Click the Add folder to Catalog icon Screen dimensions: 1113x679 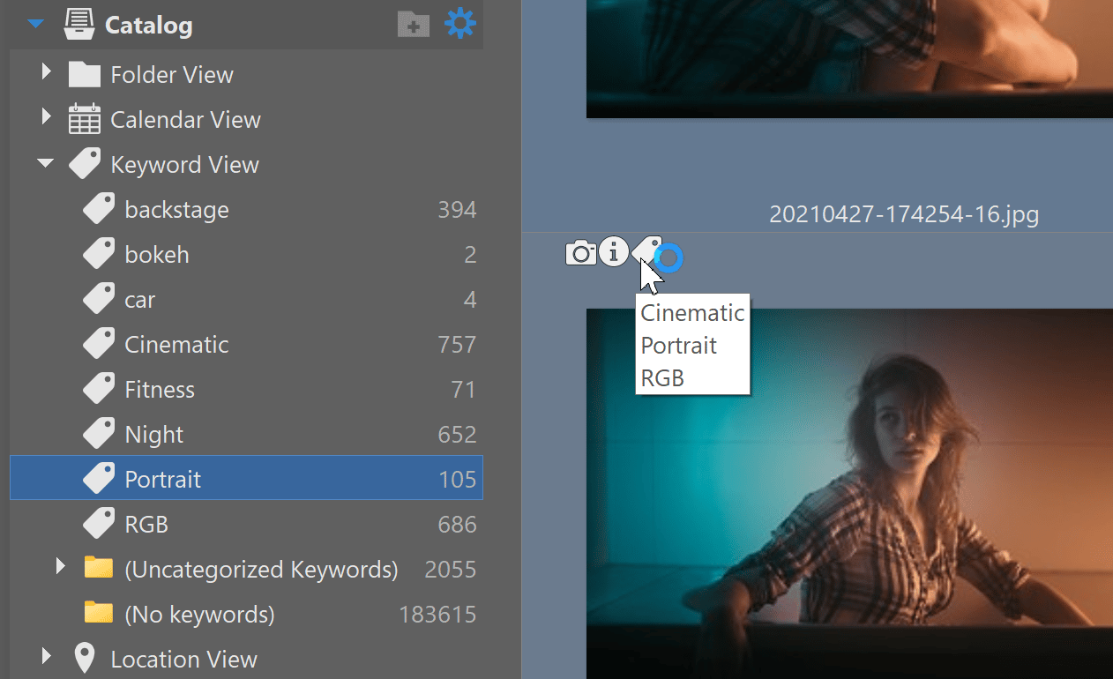coord(414,24)
